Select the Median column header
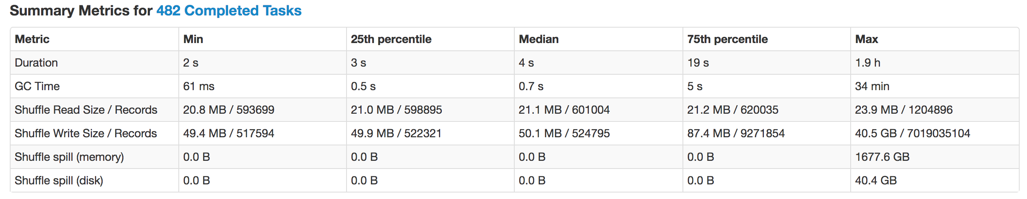 (x=538, y=39)
